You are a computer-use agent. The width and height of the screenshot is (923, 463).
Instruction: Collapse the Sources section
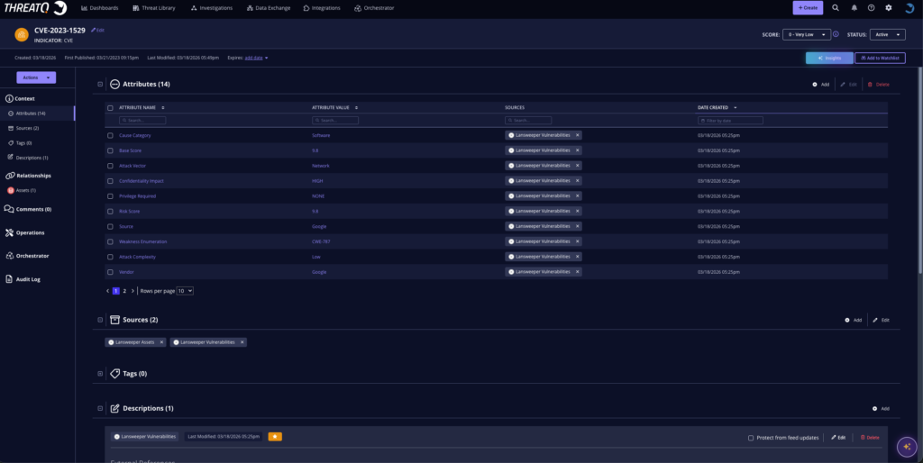(x=100, y=320)
